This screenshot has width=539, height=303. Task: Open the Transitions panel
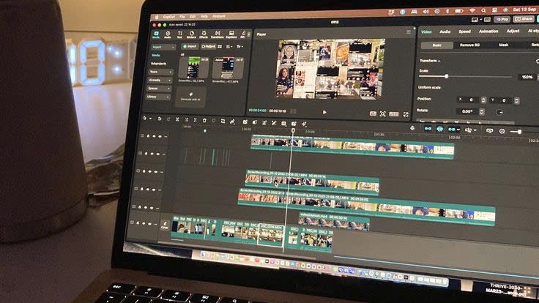pyautogui.click(x=218, y=34)
